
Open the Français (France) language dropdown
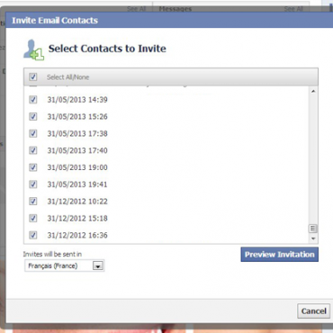click(x=64, y=265)
